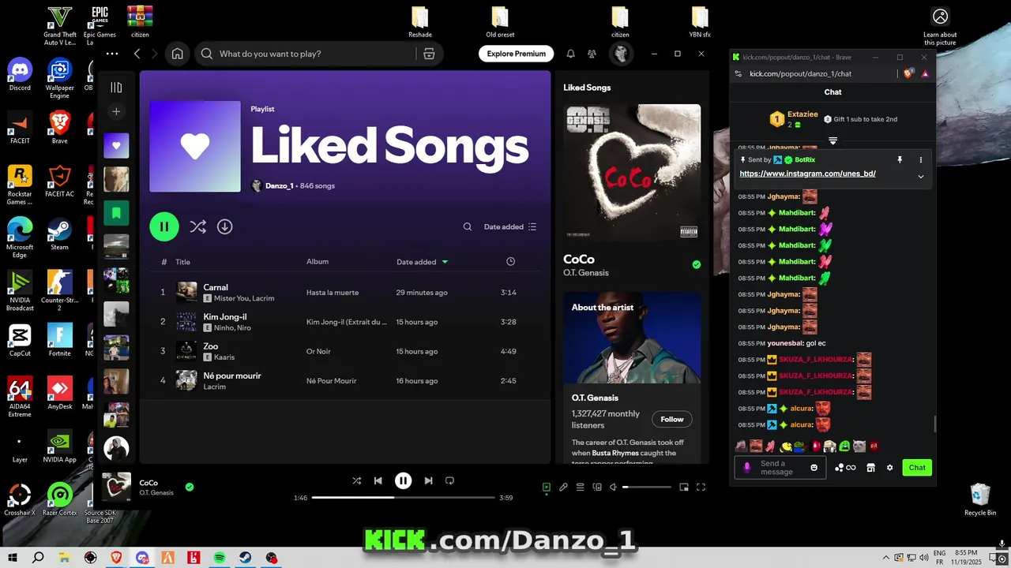Click the Explore Premium button
The height and width of the screenshot is (568, 1011).
point(516,54)
